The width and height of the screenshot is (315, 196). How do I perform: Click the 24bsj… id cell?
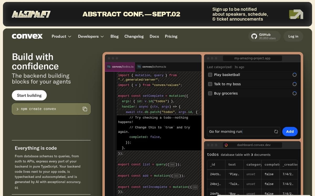[x=216, y=184]
